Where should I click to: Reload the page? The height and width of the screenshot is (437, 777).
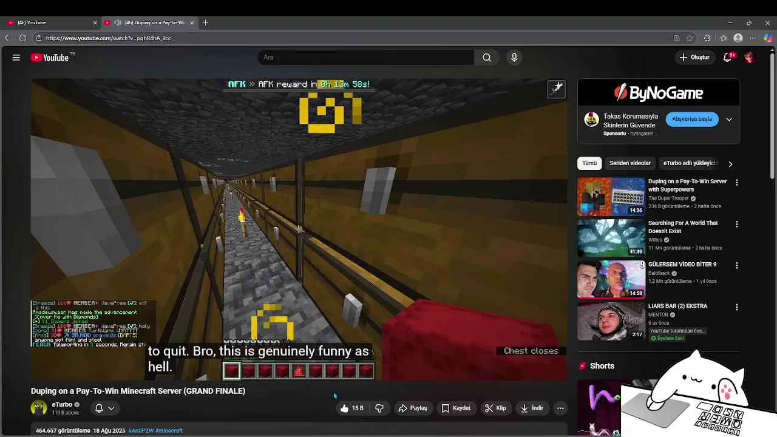(22, 38)
